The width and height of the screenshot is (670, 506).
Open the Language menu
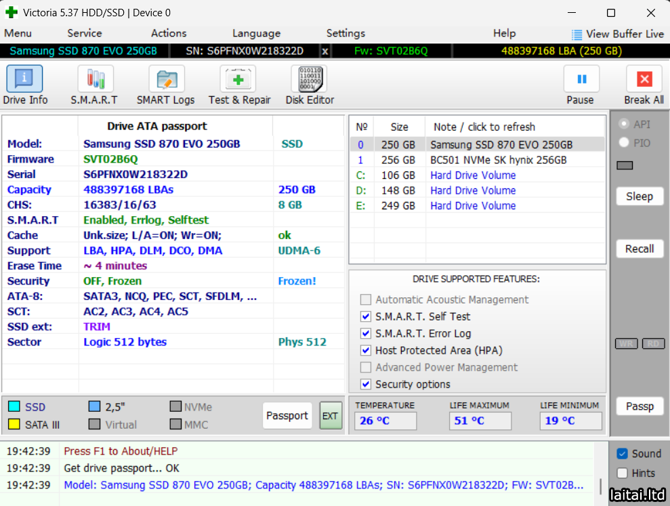point(256,33)
